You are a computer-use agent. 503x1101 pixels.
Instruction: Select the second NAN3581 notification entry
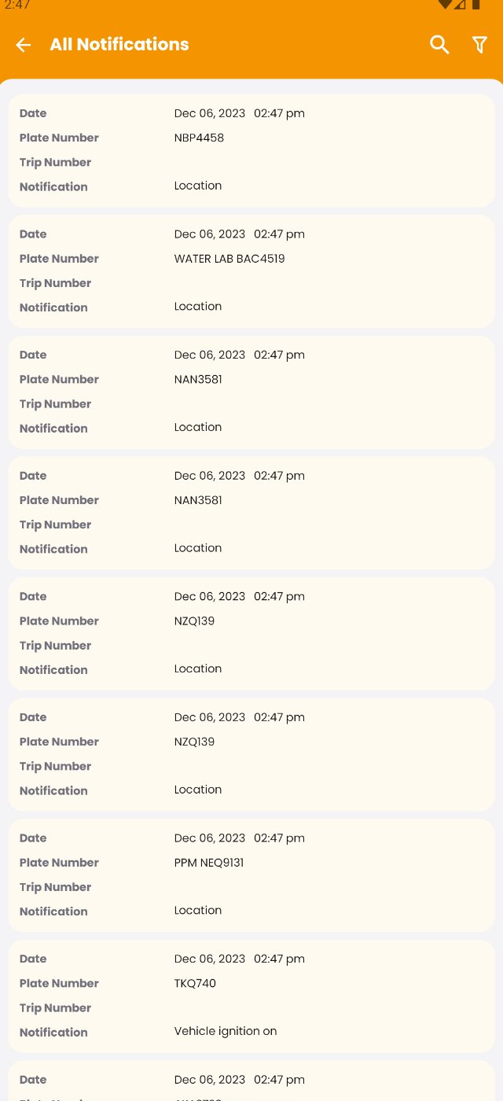(x=251, y=512)
